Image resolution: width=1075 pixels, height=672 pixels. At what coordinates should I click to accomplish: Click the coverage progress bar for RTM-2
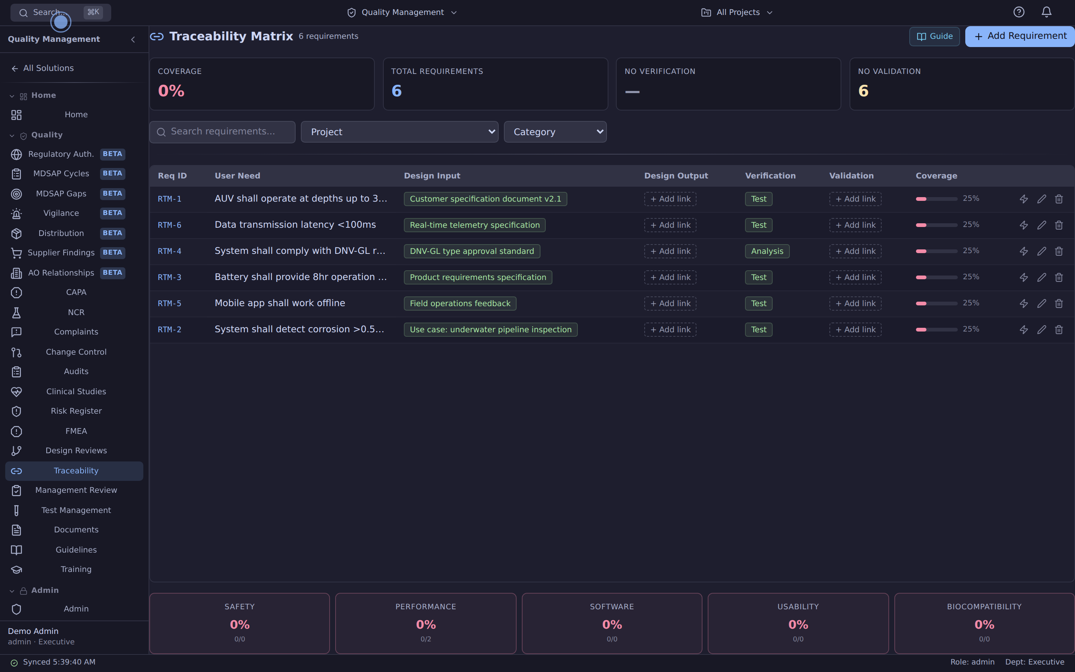point(937,330)
